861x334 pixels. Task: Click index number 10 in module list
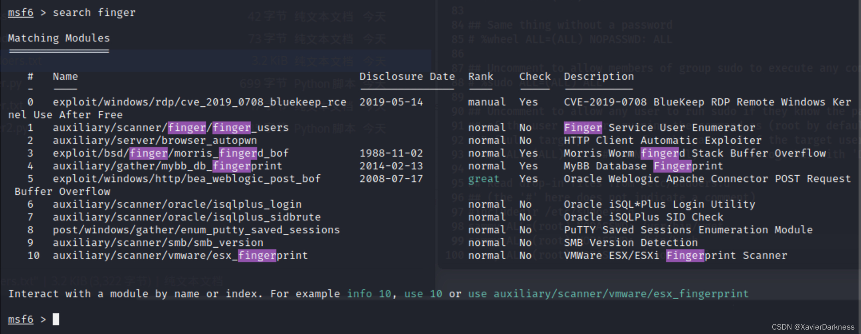(34, 256)
